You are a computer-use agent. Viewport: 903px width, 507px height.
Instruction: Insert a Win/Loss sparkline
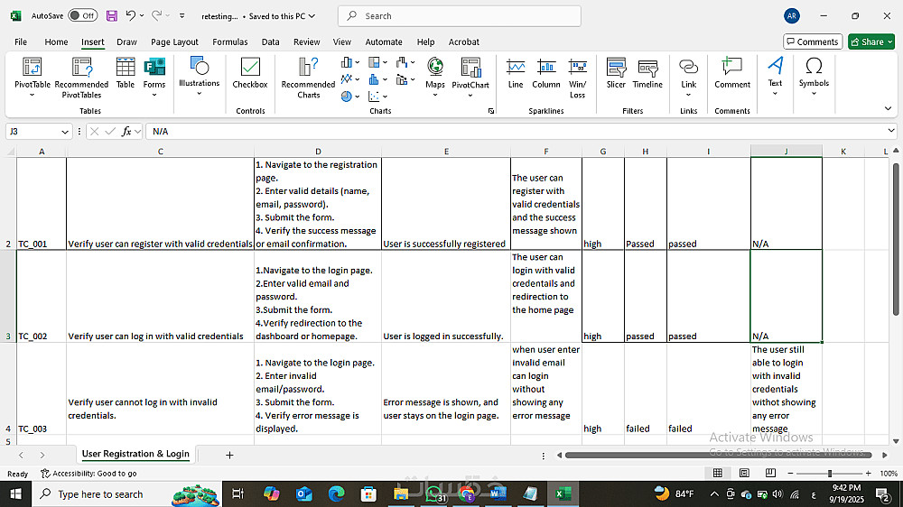tap(578, 78)
